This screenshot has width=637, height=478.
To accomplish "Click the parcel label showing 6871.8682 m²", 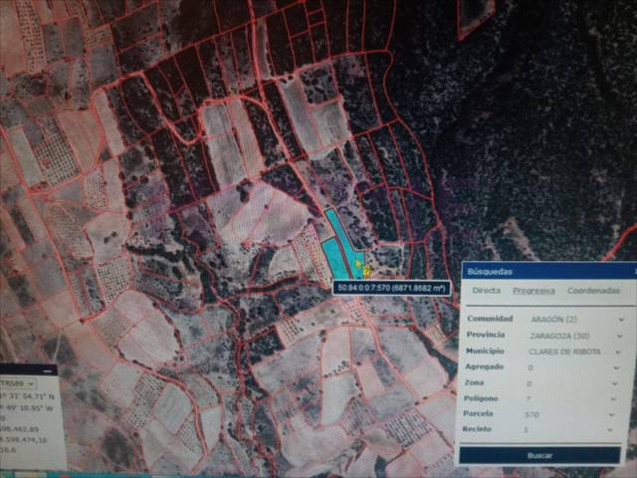I will [x=391, y=288].
